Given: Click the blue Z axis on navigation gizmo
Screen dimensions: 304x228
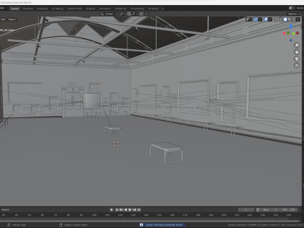Looking at the screenshot, I should point(291,26).
